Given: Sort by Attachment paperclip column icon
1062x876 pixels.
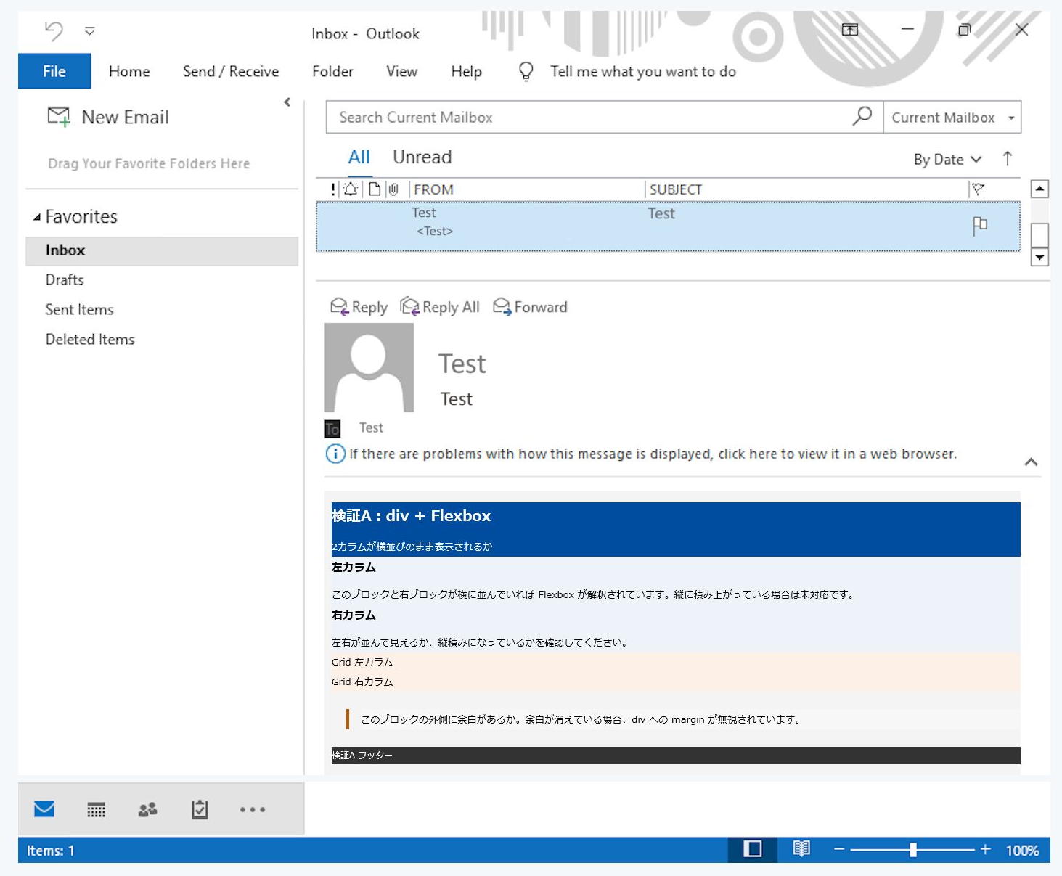Looking at the screenshot, I should pos(393,189).
